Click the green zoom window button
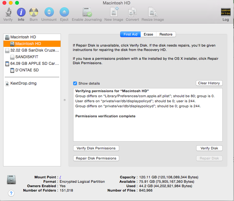The width and height of the screenshot is (234, 201). point(17,3)
